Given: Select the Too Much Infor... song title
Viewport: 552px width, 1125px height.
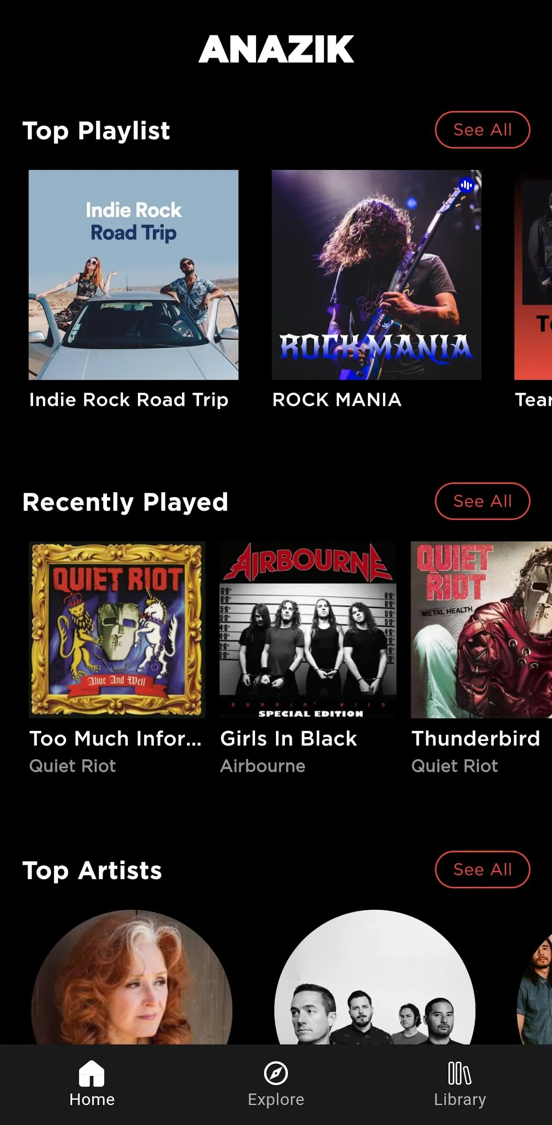Looking at the screenshot, I should pyautogui.click(x=115, y=739).
